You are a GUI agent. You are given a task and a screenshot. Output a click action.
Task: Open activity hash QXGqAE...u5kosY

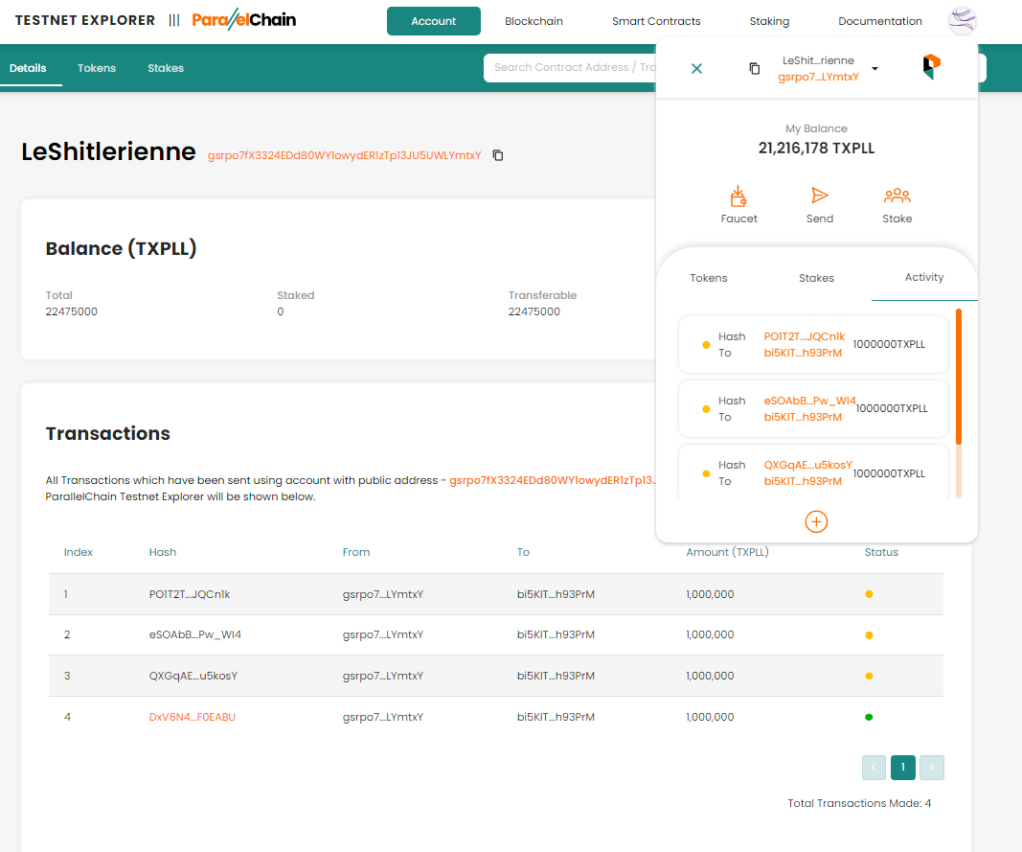pyautogui.click(x=807, y=465)
